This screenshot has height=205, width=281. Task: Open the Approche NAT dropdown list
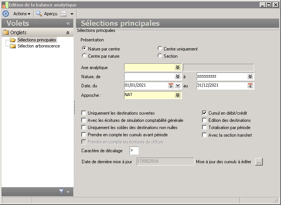coord(178,95)
